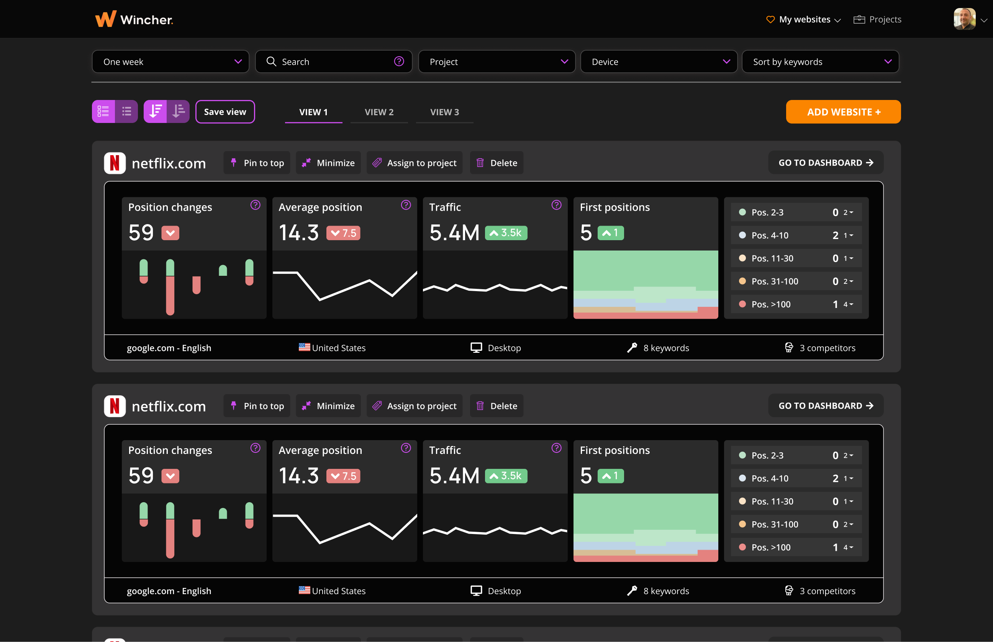Screen dimensions: 993x642
Task: Click inside the Search input field
Action: (x=329, y=61)
